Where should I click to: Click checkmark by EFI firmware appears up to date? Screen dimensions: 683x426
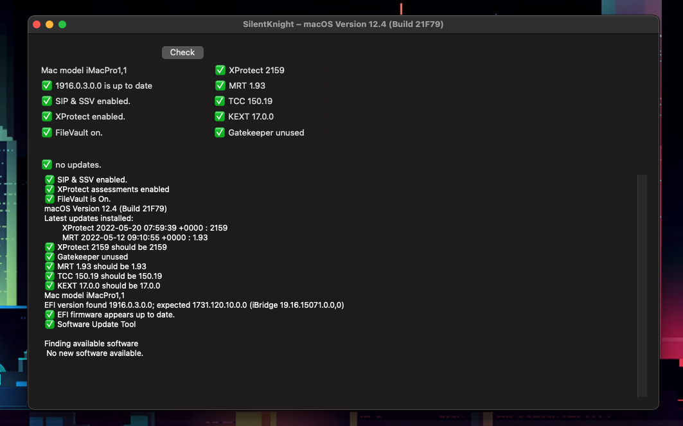pos(49,314)
